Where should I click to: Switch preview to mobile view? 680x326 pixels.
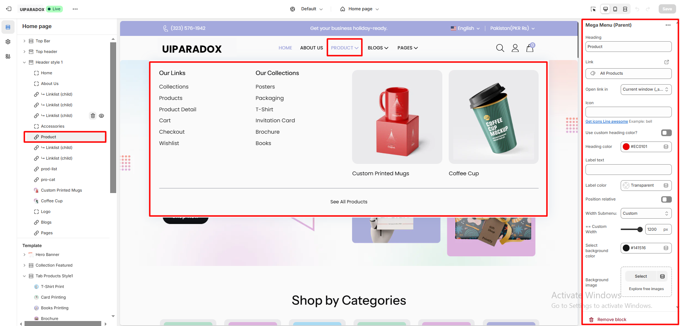pyautogui.click(x=615, y=9)
